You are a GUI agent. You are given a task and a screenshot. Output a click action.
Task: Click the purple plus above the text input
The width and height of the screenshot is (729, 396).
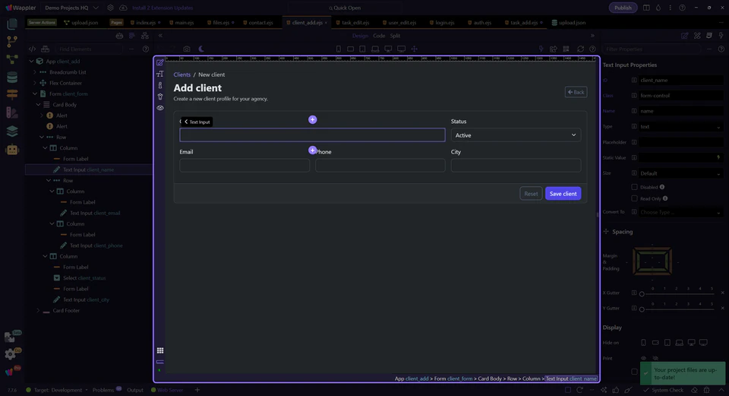312,119
